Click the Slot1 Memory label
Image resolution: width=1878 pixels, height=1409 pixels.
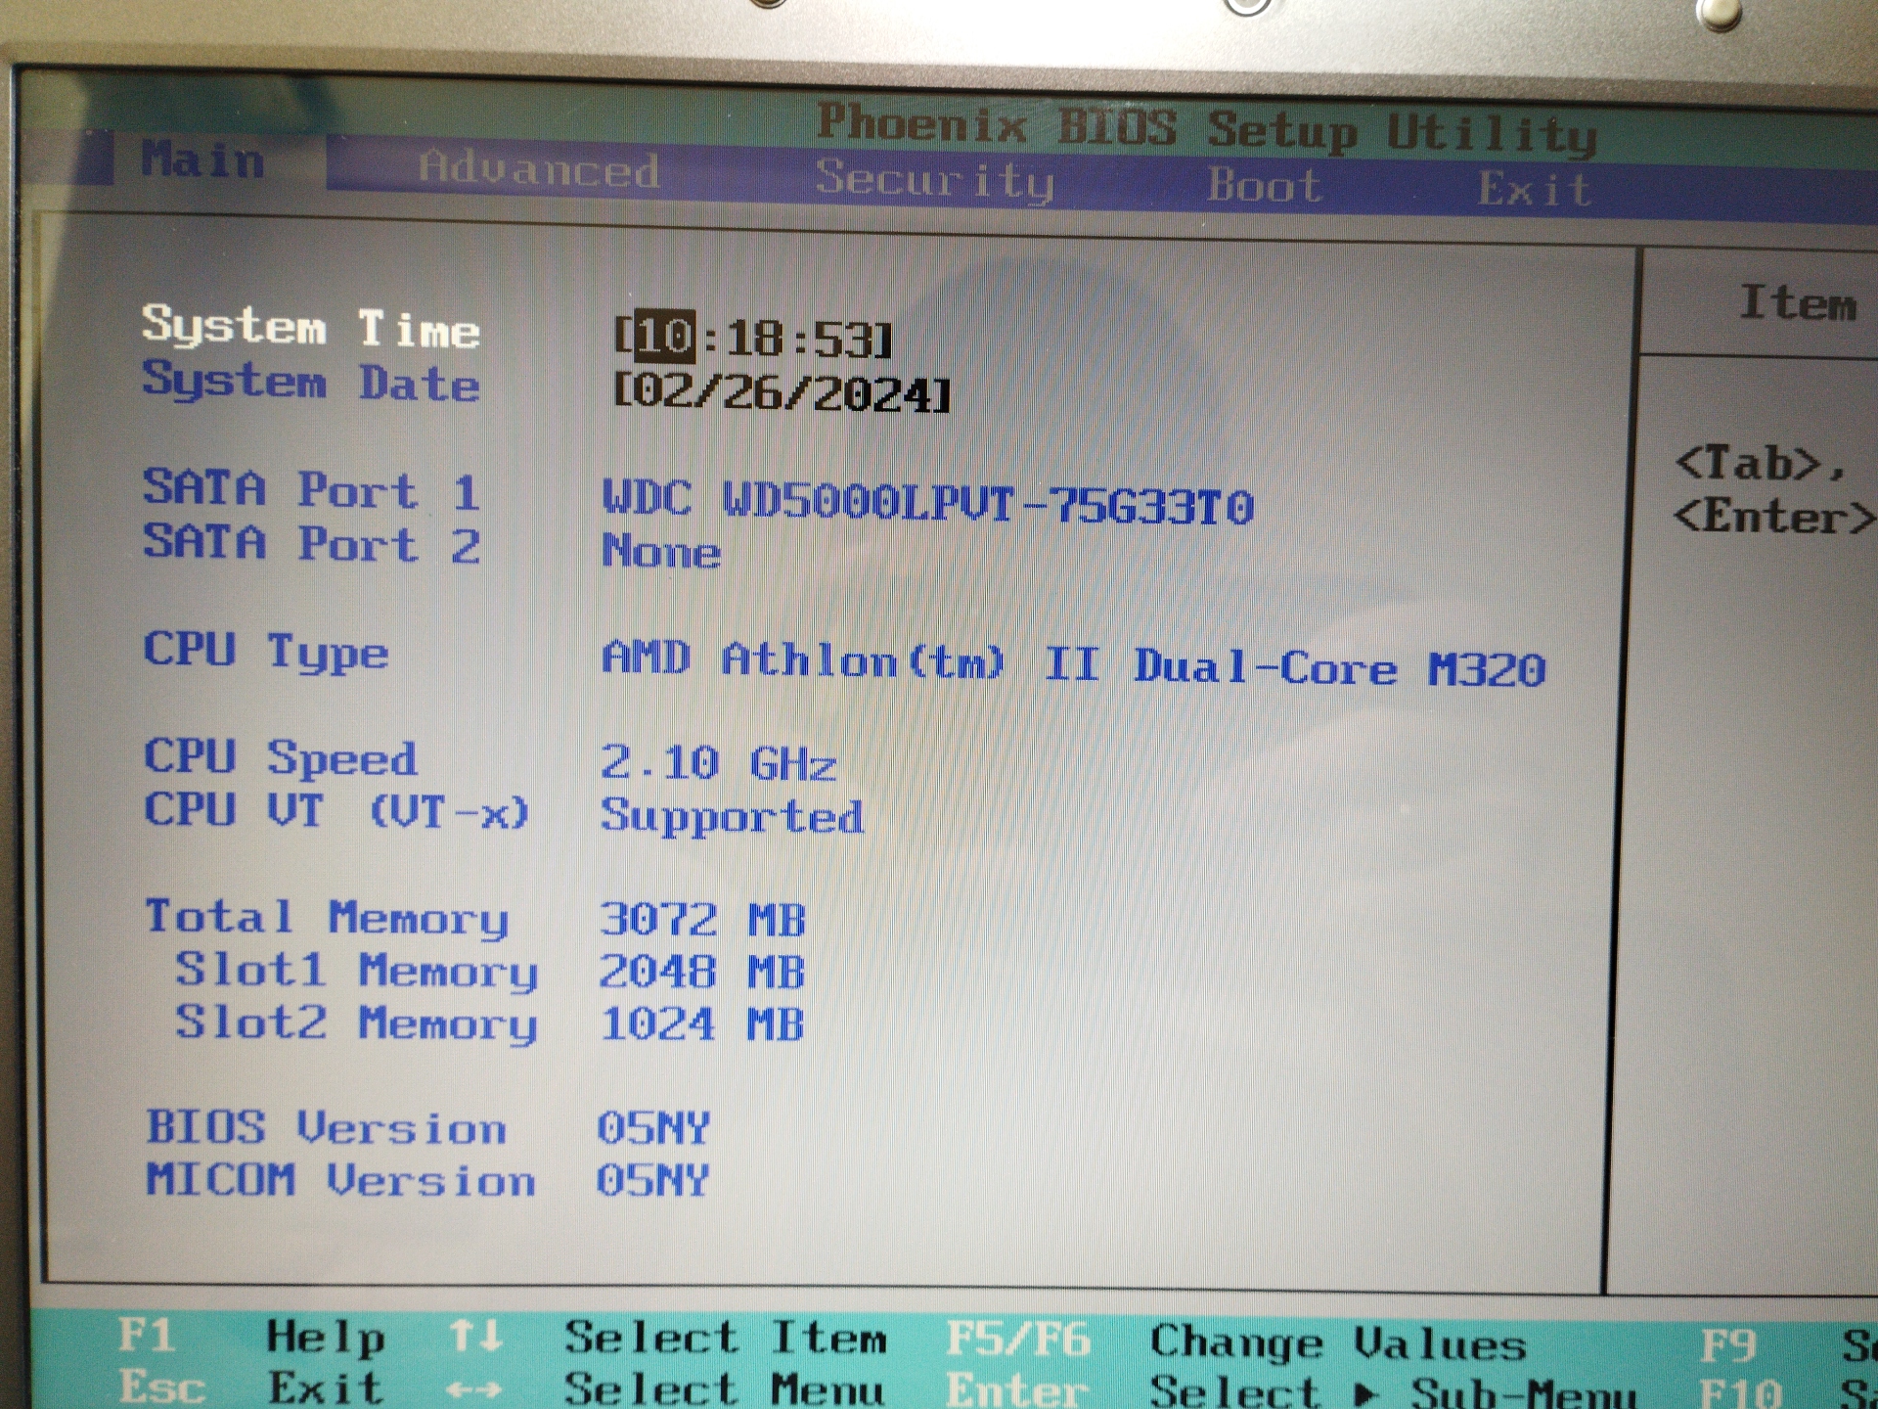[356, 972]
